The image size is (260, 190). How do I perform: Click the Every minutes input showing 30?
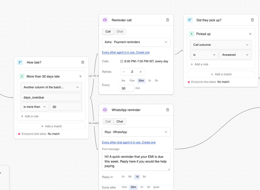127,88
